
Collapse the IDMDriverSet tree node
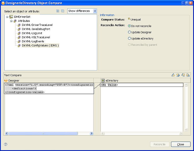(7, 17)
